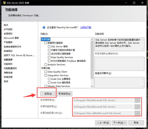Click the 取消 button
Image resolution: width=148 pixels, height=129 pixels.
point(136,123)
